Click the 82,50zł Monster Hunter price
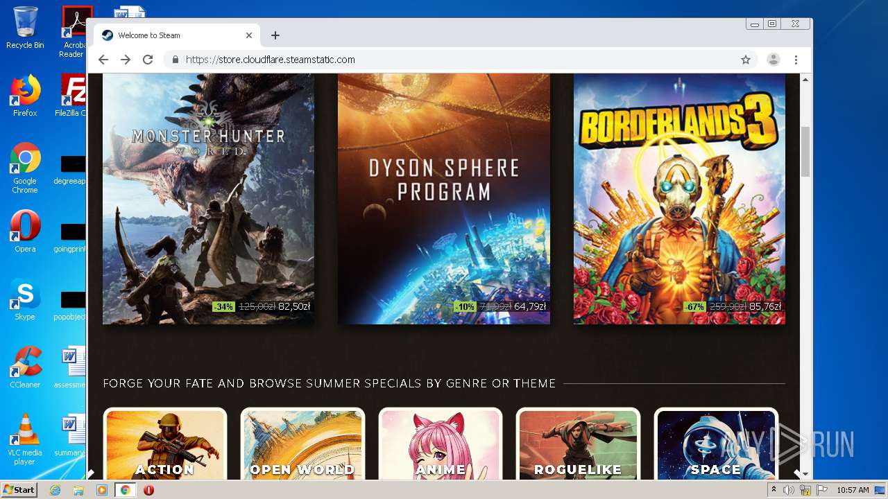This screenshot has width=888, height=499. [x=294, y=306]
